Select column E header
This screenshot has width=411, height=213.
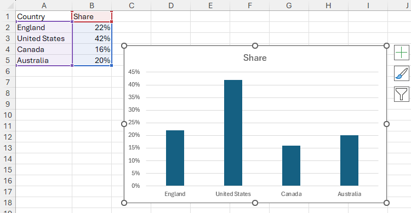[210, 5]
